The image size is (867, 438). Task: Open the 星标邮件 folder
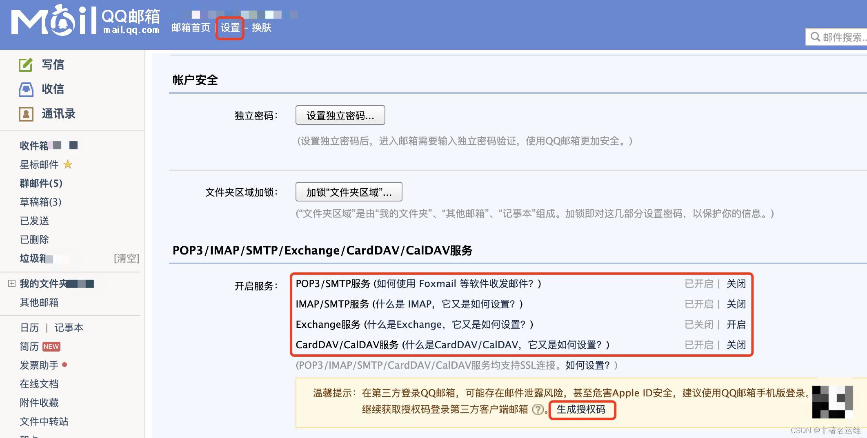coord(39,164)
